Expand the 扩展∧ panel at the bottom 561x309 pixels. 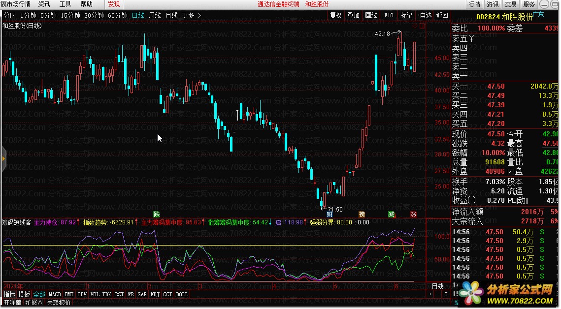[33, 303]
